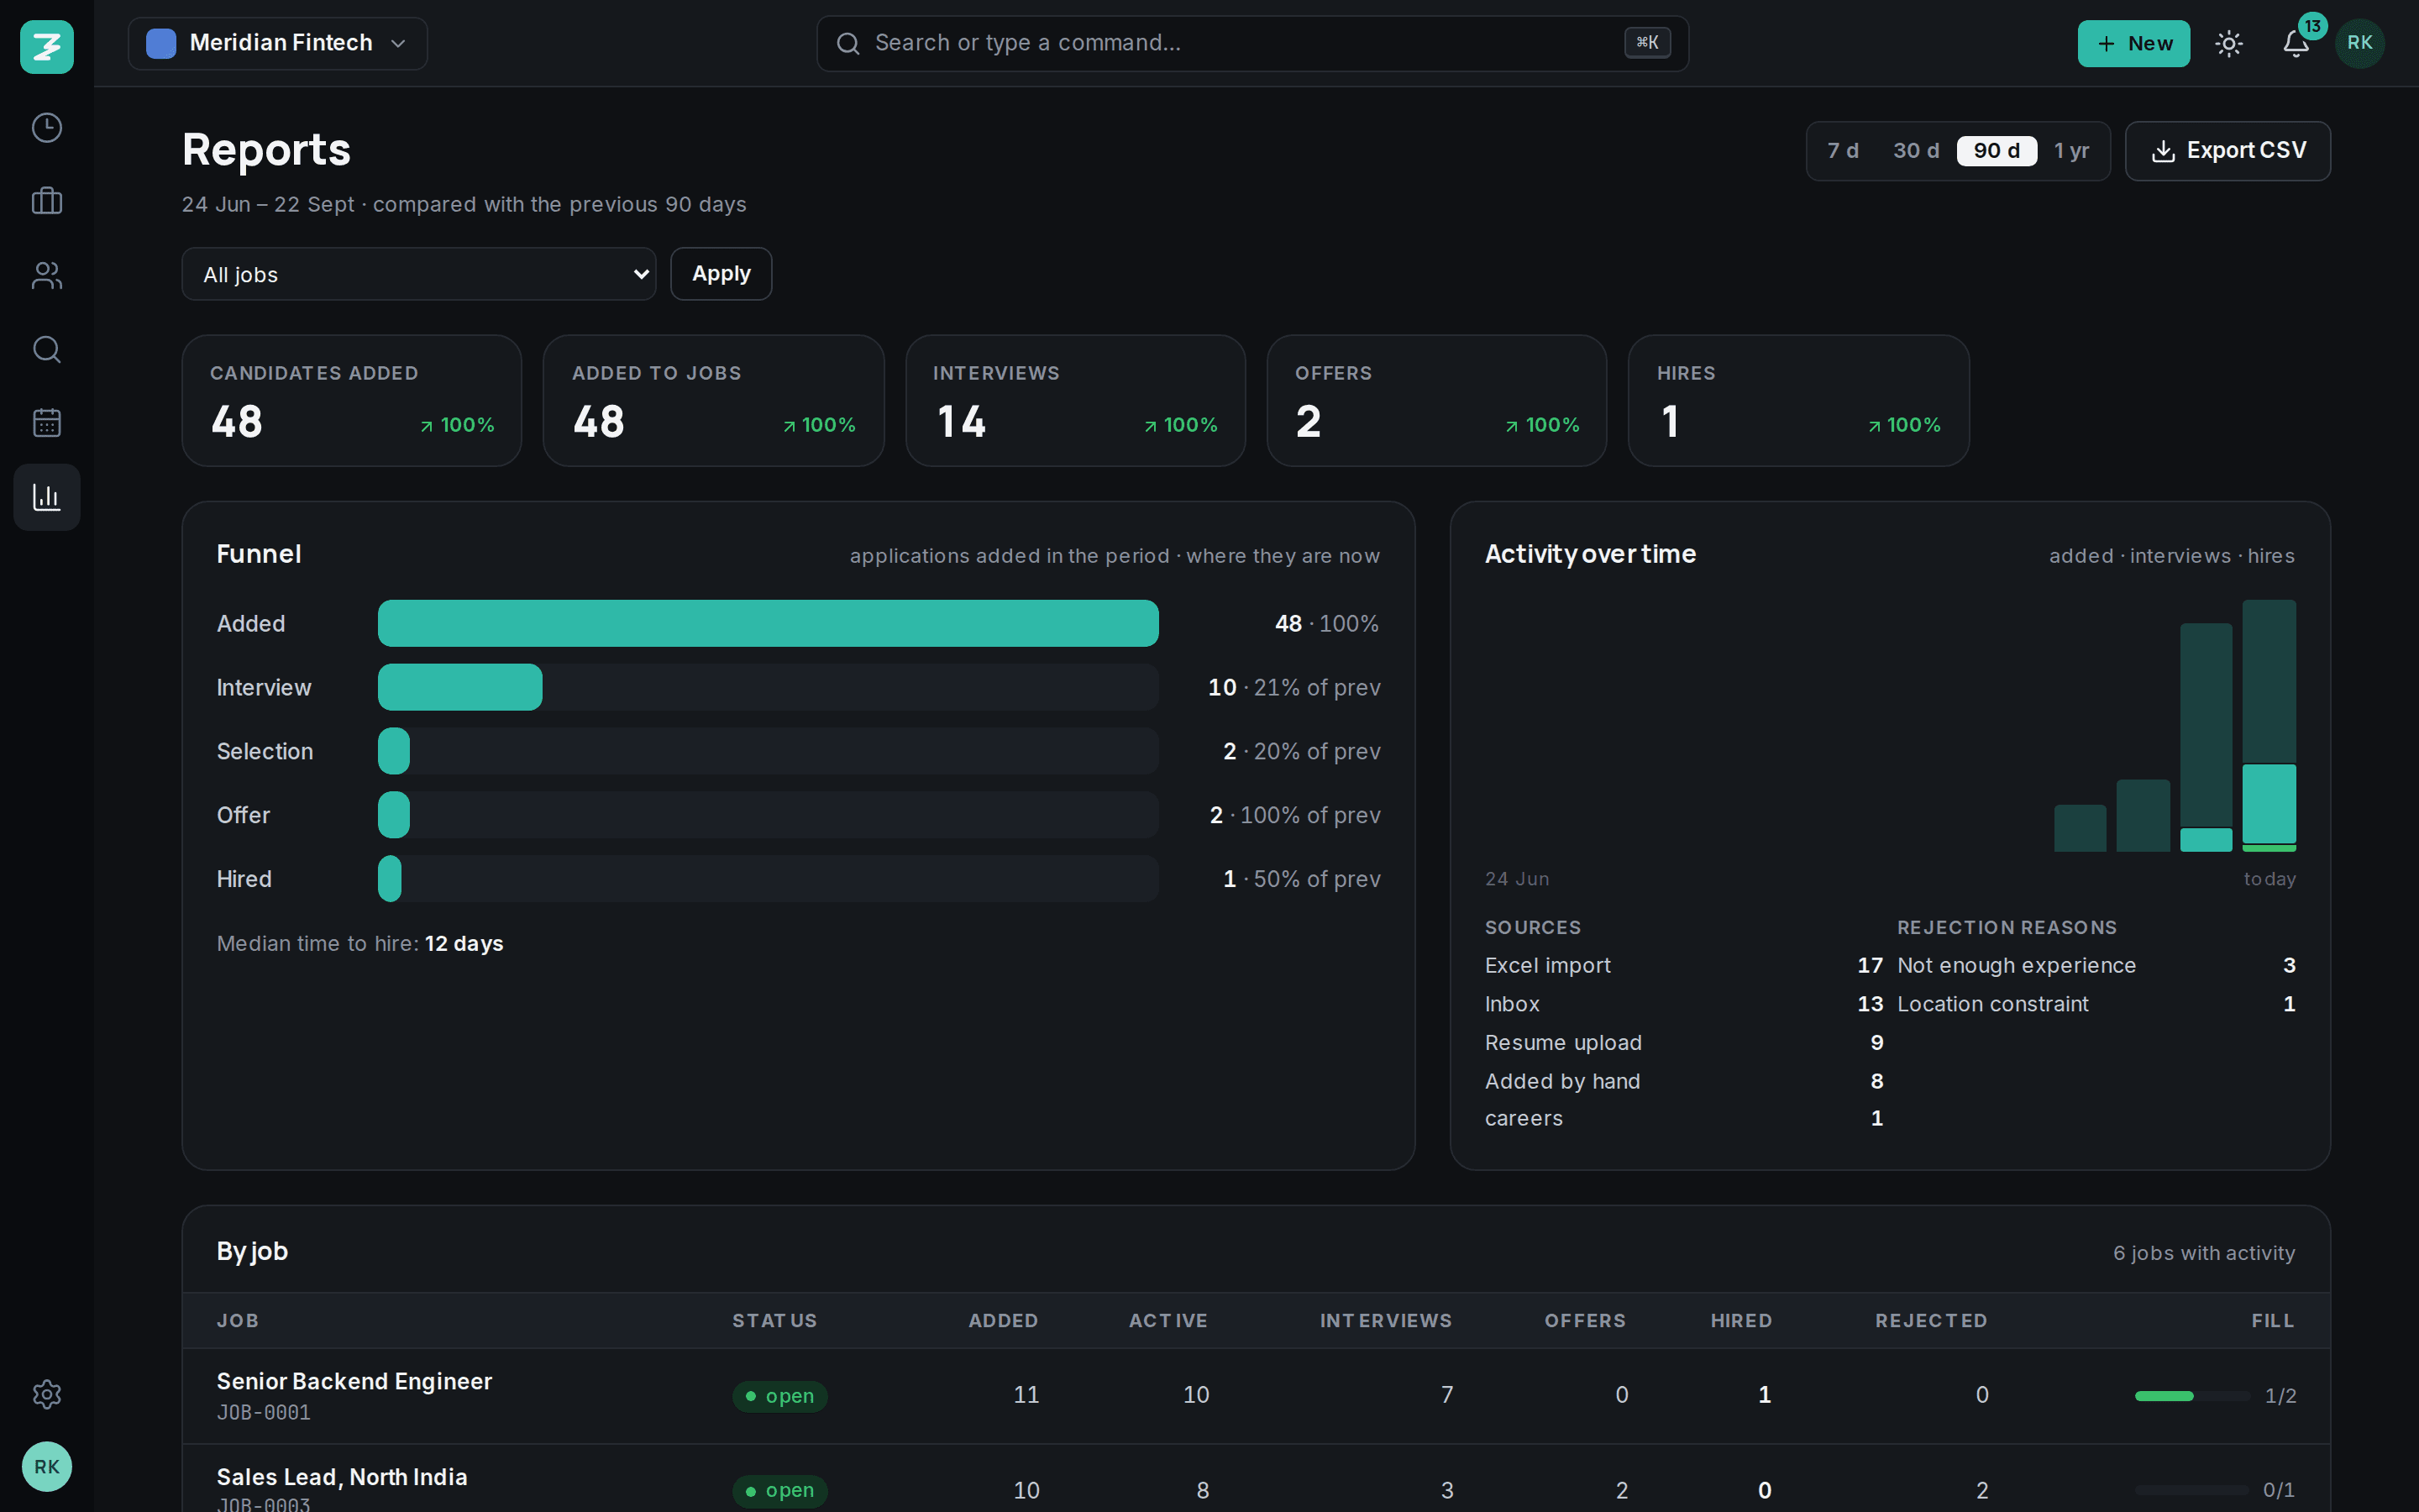Click the Apply filter button
The height and width of the screenshot is (1512, 2419).
pos(721,274)
